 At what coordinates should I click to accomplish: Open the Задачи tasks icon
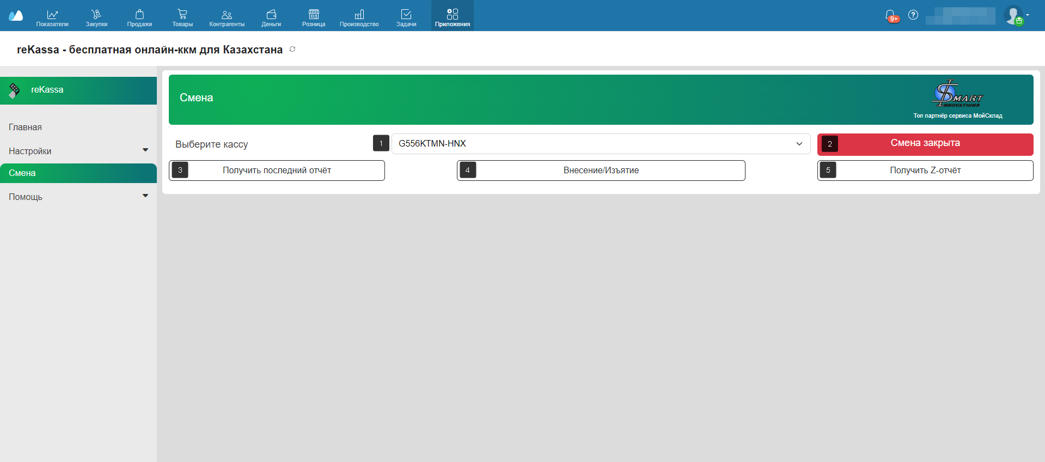coord(406,15)
